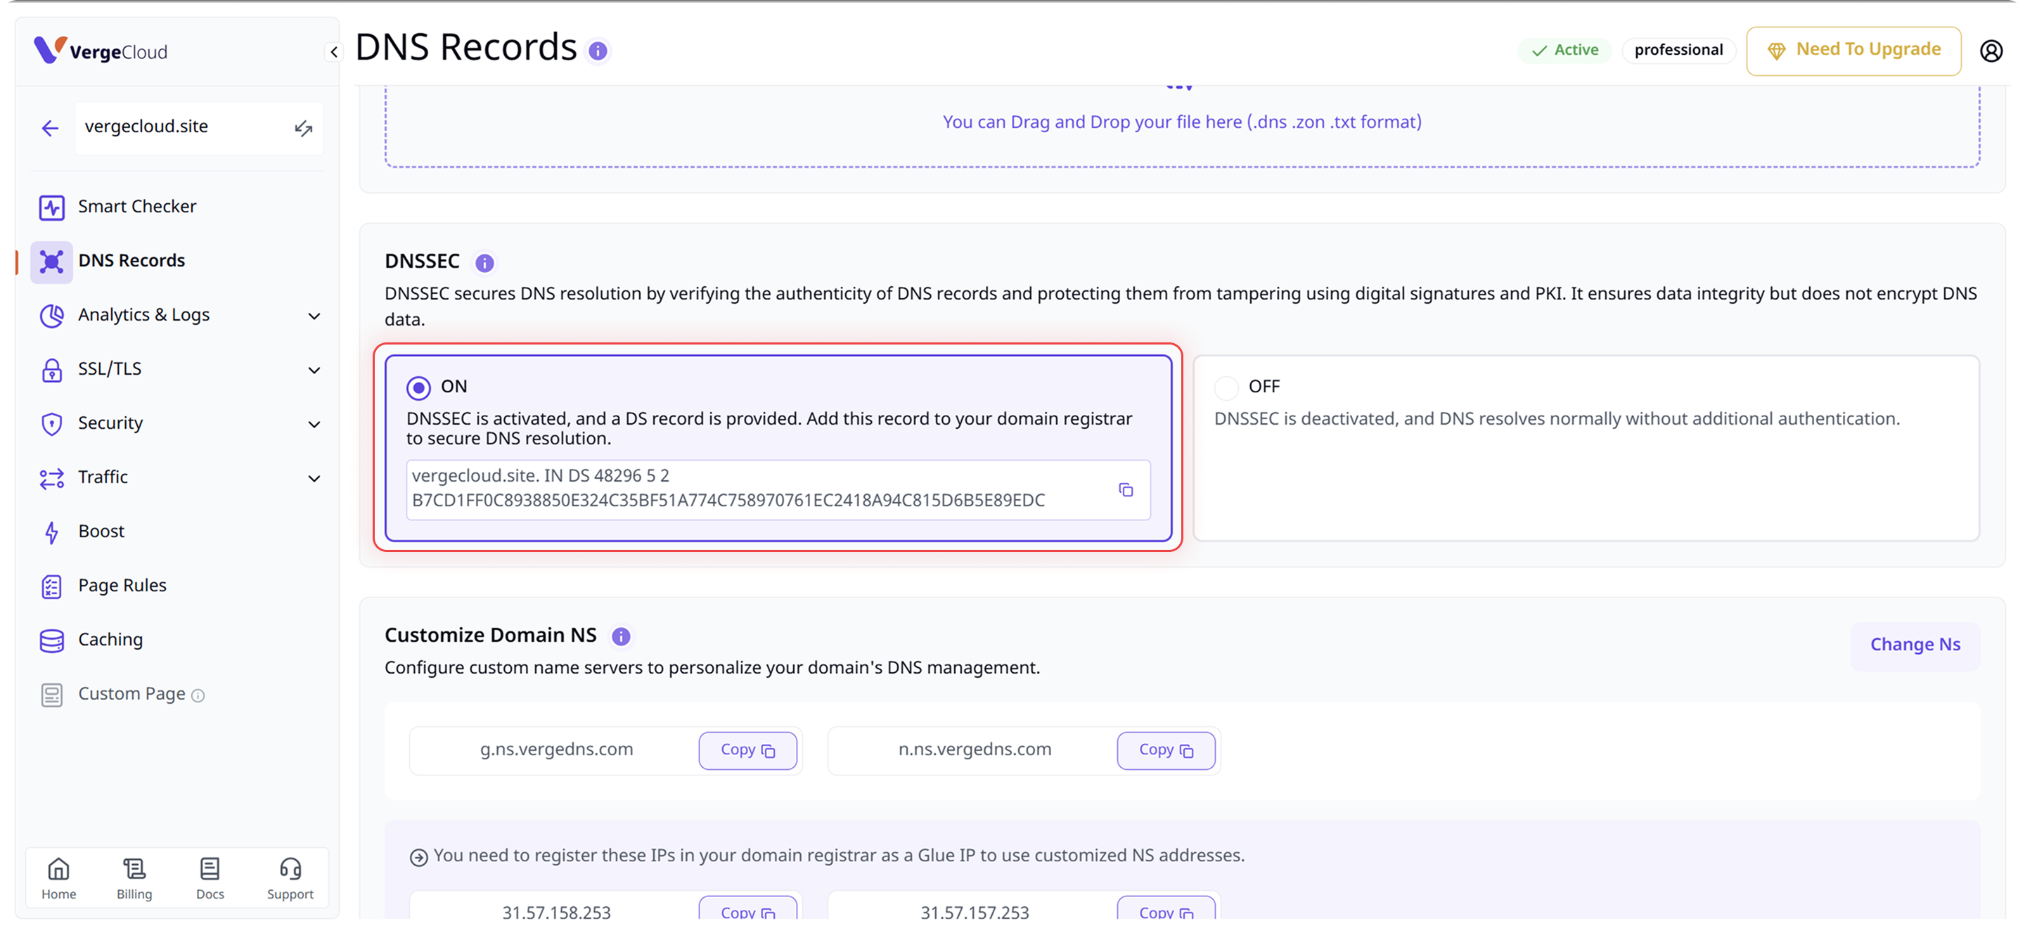
Task: Click the domain switch arrows icon
Action: (x=304, y=128)
